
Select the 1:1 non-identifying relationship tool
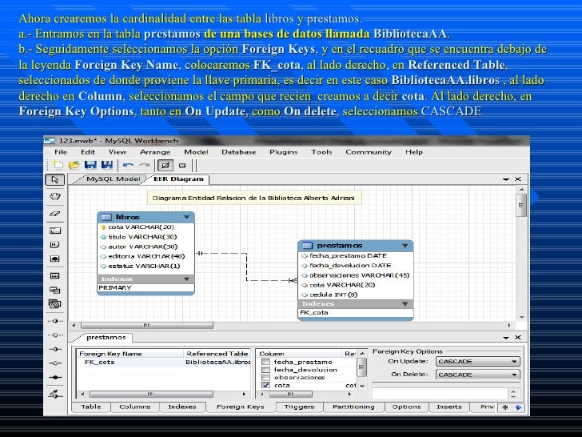tap(55, 321)
